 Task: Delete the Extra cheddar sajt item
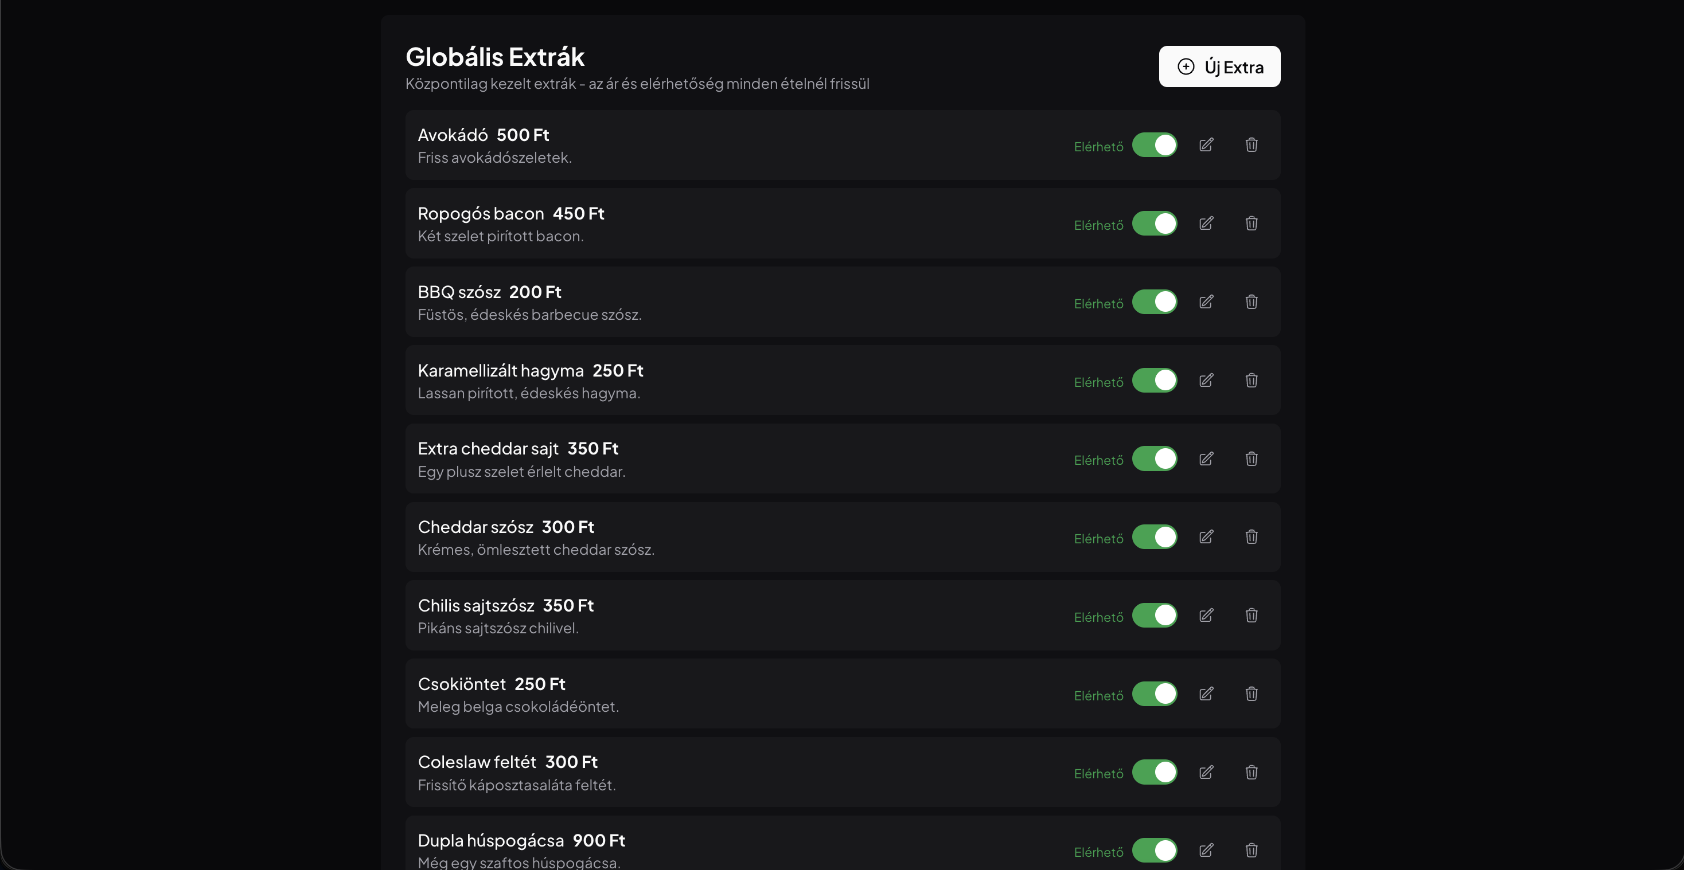1251,458
